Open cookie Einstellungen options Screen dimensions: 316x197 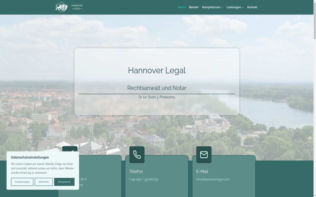tap(22, 182)
